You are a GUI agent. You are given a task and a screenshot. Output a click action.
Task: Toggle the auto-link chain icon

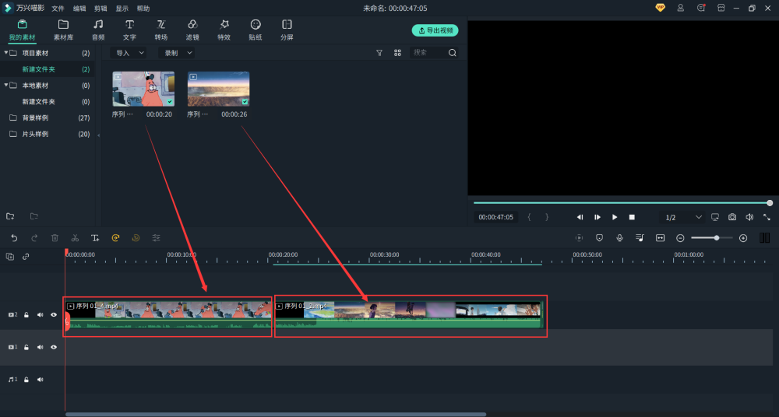[x=26, y=257]
